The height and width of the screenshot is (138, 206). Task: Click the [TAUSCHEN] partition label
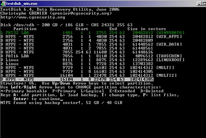click(x=169, y=56)
